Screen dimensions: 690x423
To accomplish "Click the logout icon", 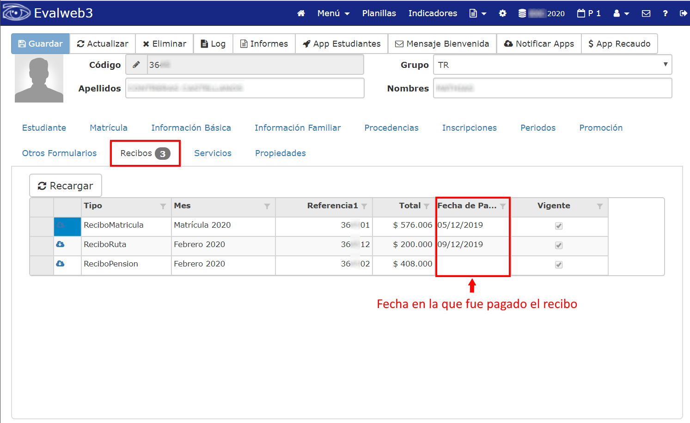I will (683, 13).
